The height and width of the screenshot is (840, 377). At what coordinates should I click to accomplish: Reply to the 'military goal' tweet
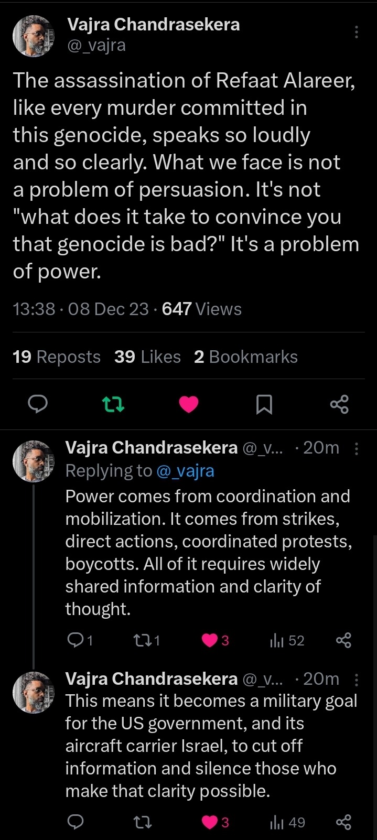77,822
